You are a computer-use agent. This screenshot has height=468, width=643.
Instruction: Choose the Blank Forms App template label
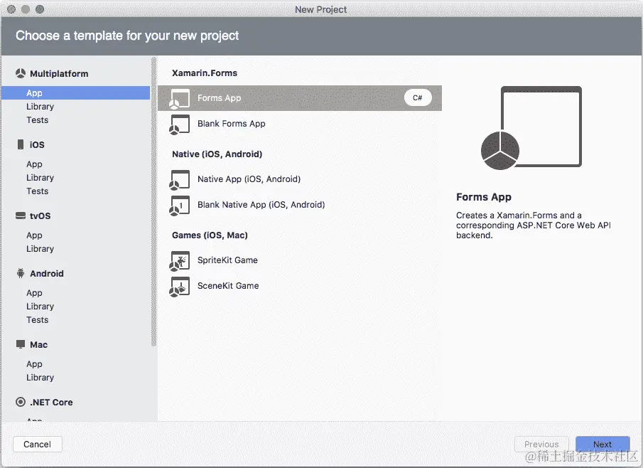pos(232,124)
